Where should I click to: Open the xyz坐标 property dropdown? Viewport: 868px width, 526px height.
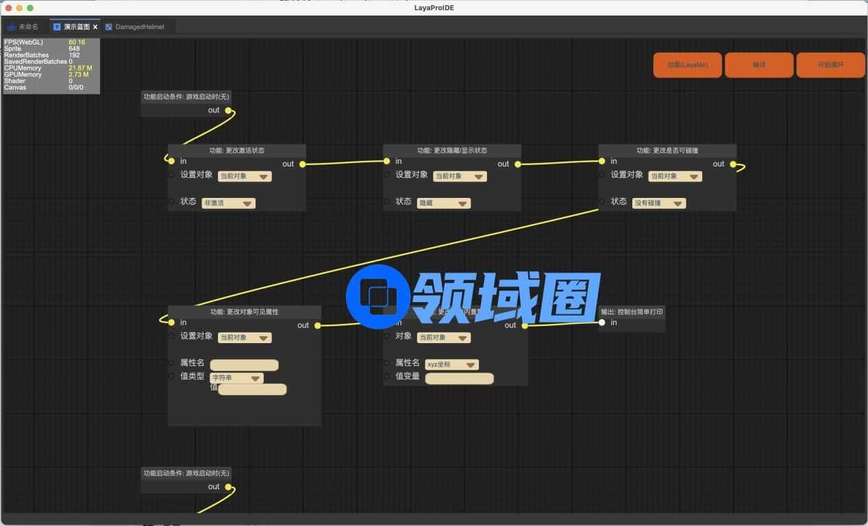point(451,365)
